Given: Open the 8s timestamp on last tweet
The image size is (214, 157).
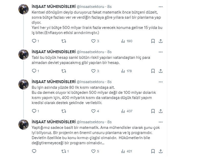Looking at the screenshot, I should pos(109,122).
